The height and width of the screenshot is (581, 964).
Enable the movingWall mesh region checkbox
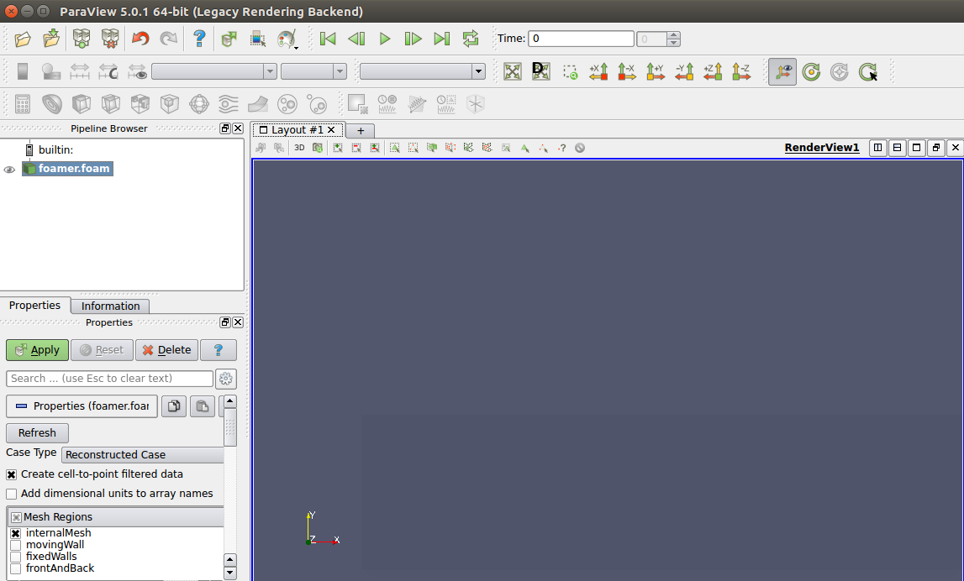15,544
